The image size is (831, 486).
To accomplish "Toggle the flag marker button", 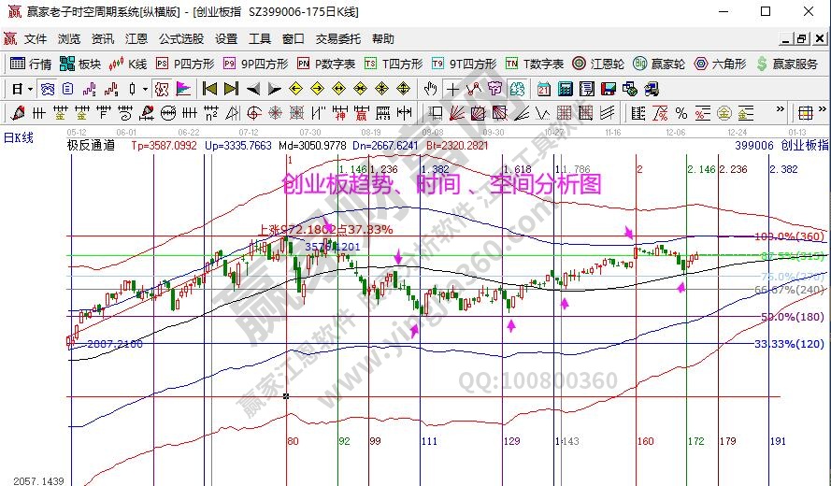I will tap(183, 89).
